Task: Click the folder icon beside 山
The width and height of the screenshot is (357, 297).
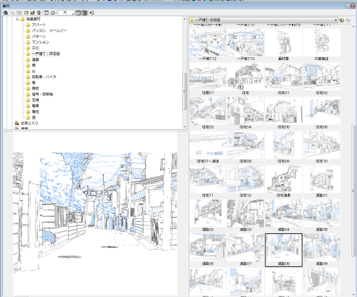Action: coord(28,71)
